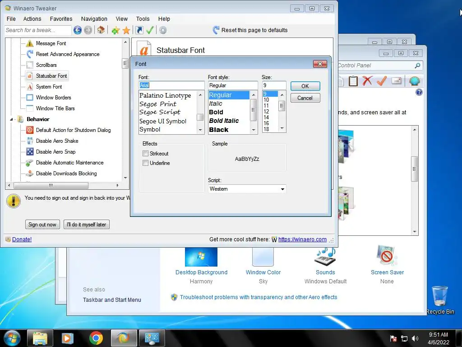The width and height of the screenshot is (462, 347).
Task: Click Sign out now button
Action: (42, 225)
